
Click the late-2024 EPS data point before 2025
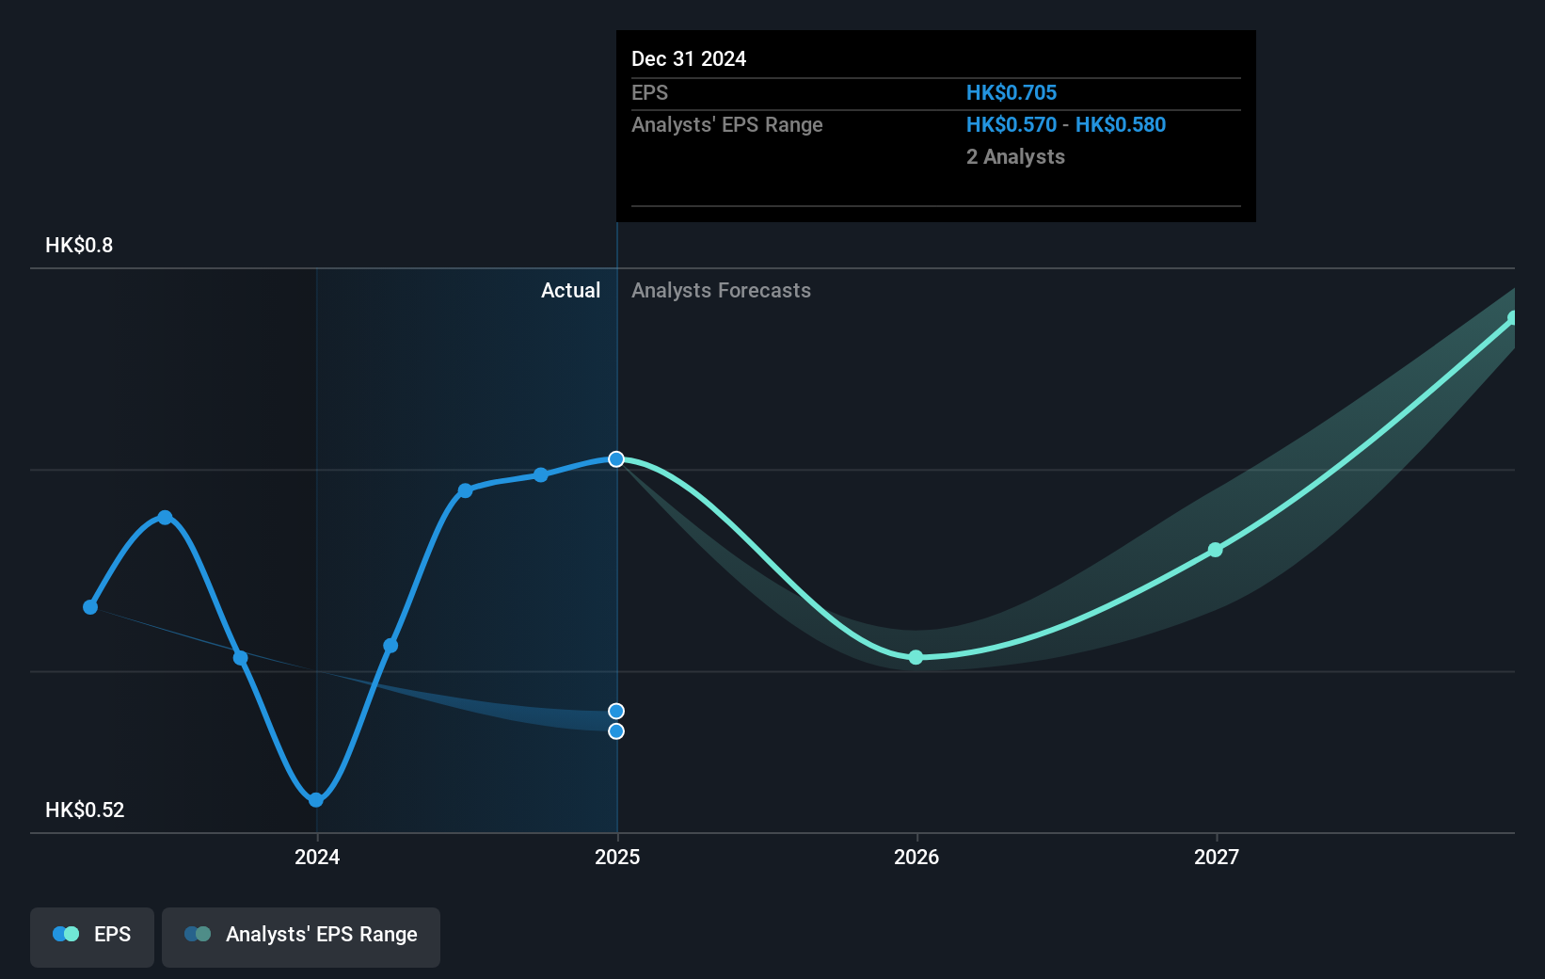(541, 475)
